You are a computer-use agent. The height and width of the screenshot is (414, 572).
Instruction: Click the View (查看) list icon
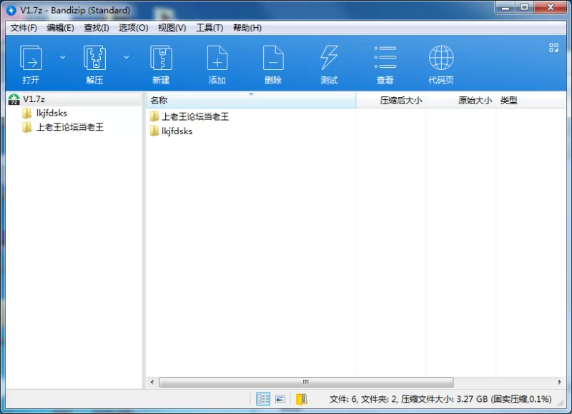click(x=385, y=58)
